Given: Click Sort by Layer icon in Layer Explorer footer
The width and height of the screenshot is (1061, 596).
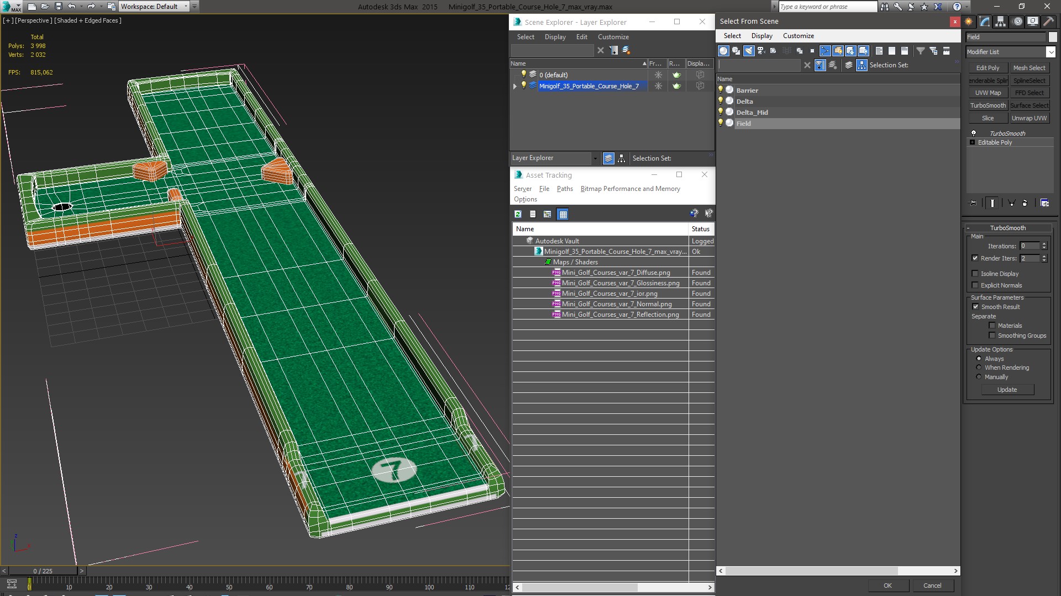Looking at the screenshot, I should click(608, 158).
